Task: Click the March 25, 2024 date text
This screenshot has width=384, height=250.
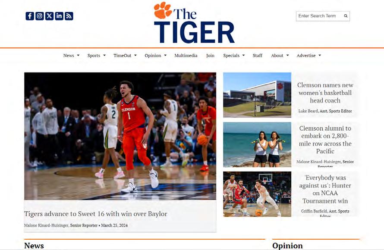Action: click(x=114, y=225)
